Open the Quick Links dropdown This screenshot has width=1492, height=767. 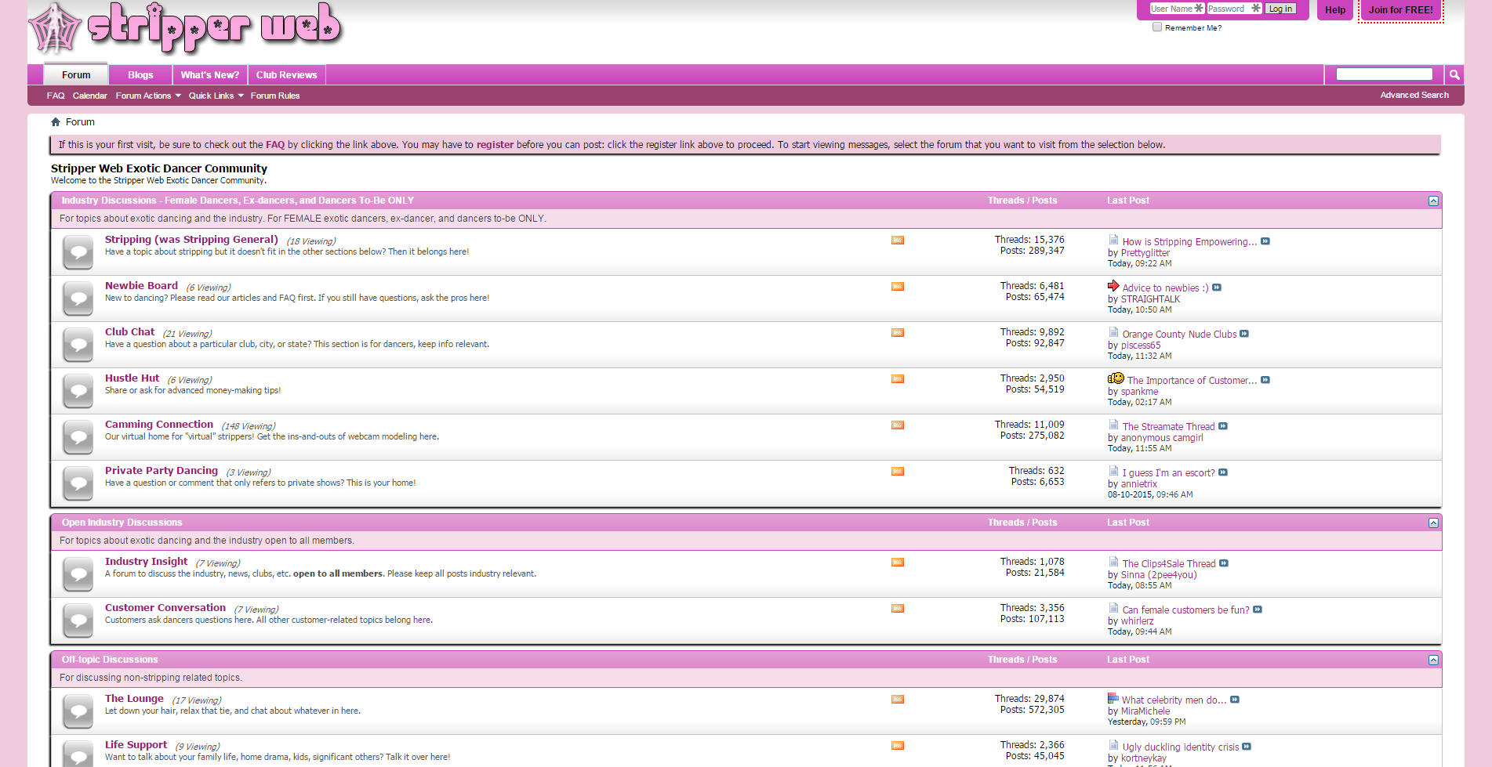216,96
